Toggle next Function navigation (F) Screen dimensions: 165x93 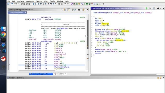[46, 4]
